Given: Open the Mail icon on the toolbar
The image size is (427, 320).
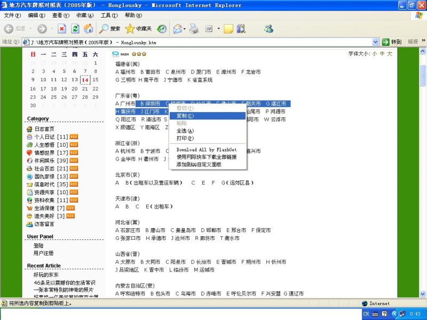Looking at the screenshot, I should pyautogui.click(x=178, y=29).
